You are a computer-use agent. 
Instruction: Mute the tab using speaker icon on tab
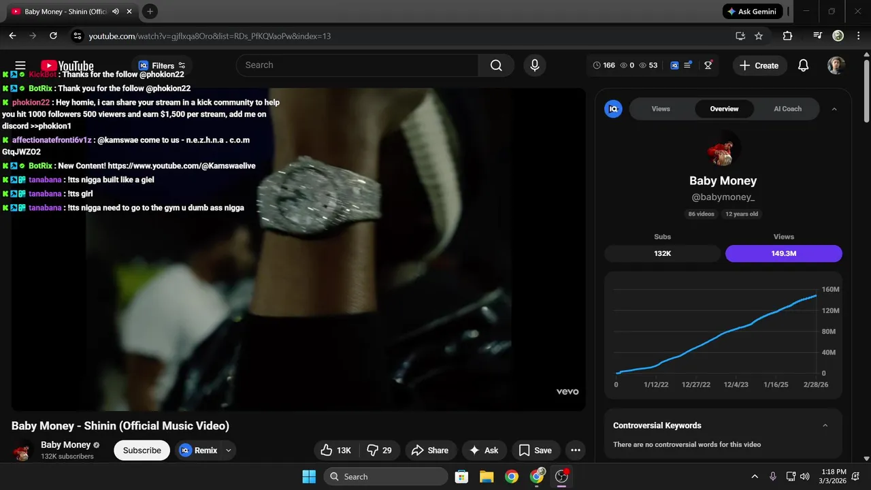coord(116,12)
